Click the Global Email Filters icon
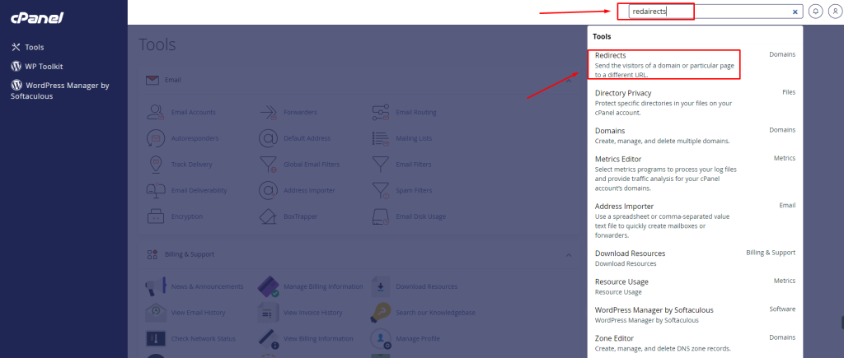Image resolution: width=844 pixels, height=358 pixels. (270, 164)
